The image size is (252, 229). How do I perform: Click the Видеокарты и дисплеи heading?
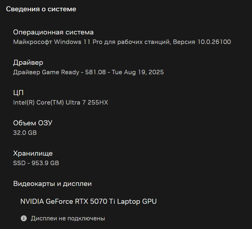tap(52, 184)
